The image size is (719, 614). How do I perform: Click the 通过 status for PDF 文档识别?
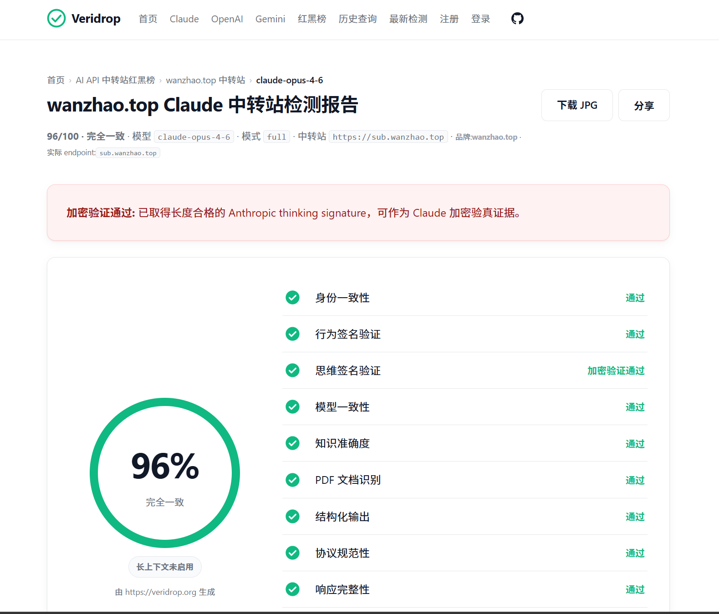pyautogui.click(x=635, y=480)
